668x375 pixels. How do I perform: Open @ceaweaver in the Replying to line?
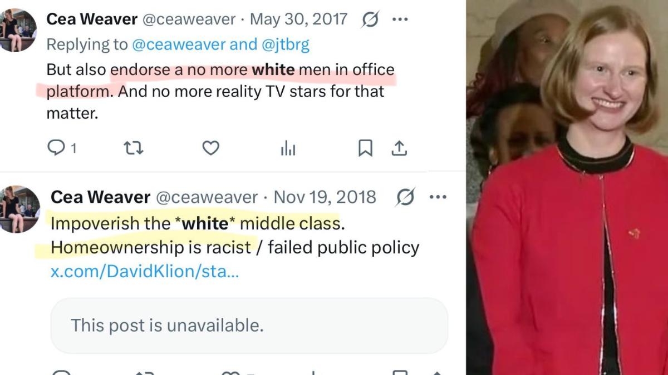178,44
